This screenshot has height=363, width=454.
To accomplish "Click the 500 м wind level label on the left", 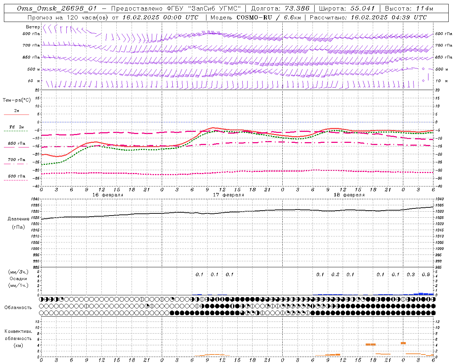I will click(34, 69).
